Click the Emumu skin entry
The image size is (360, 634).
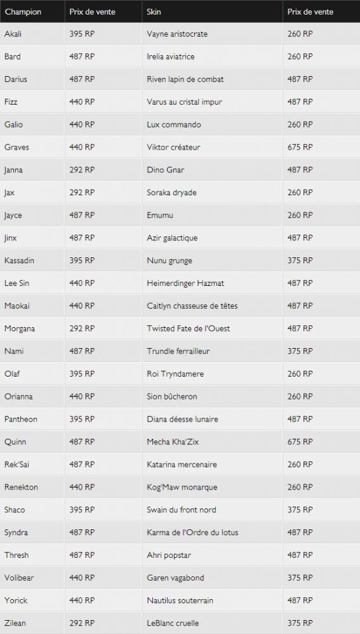click(160, 215)
